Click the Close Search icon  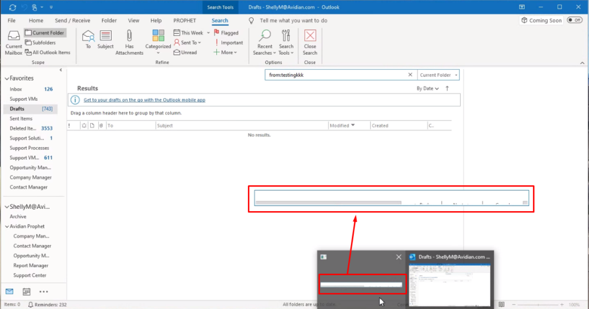(x=310, y=35)
